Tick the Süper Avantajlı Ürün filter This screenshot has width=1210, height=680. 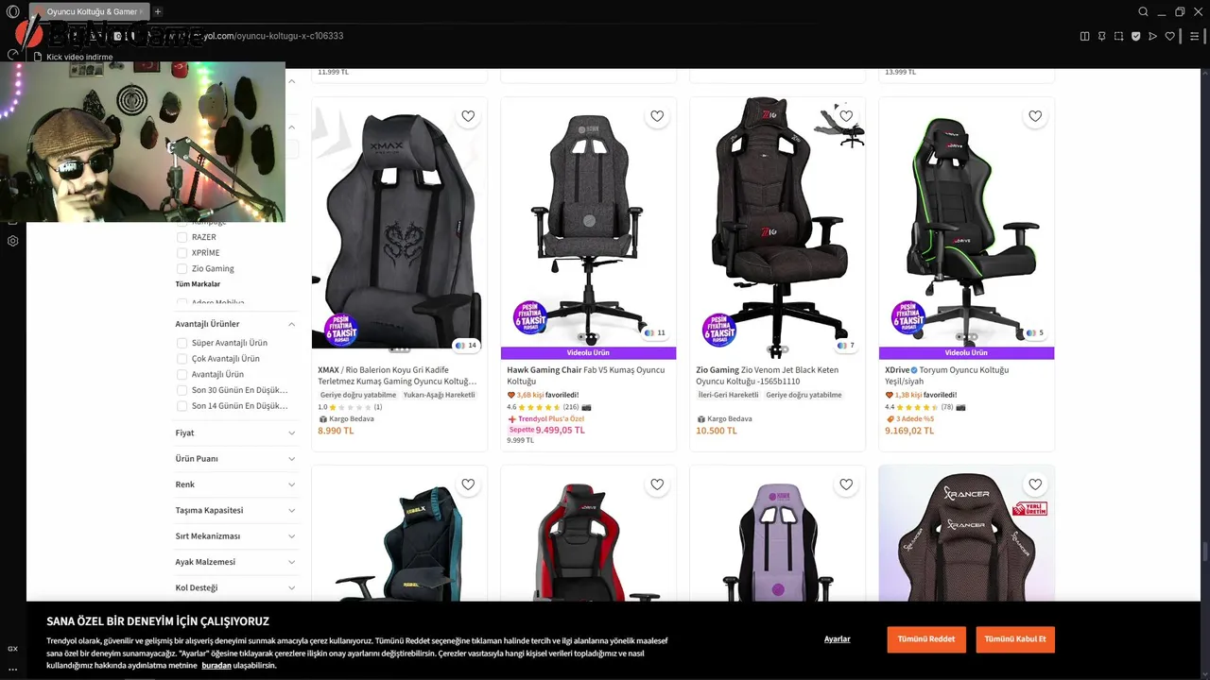(x=182, y=343)
